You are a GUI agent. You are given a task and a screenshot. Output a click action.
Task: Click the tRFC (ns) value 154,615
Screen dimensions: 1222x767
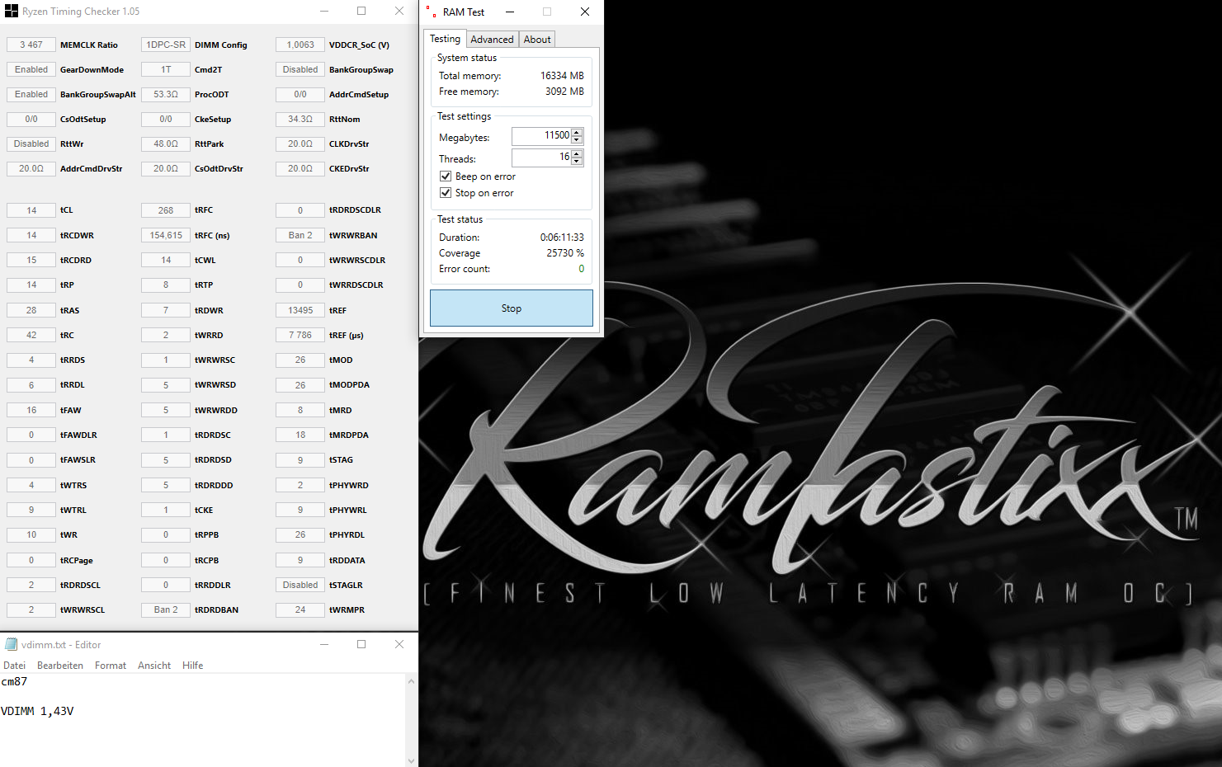click(x=166, y=236)
